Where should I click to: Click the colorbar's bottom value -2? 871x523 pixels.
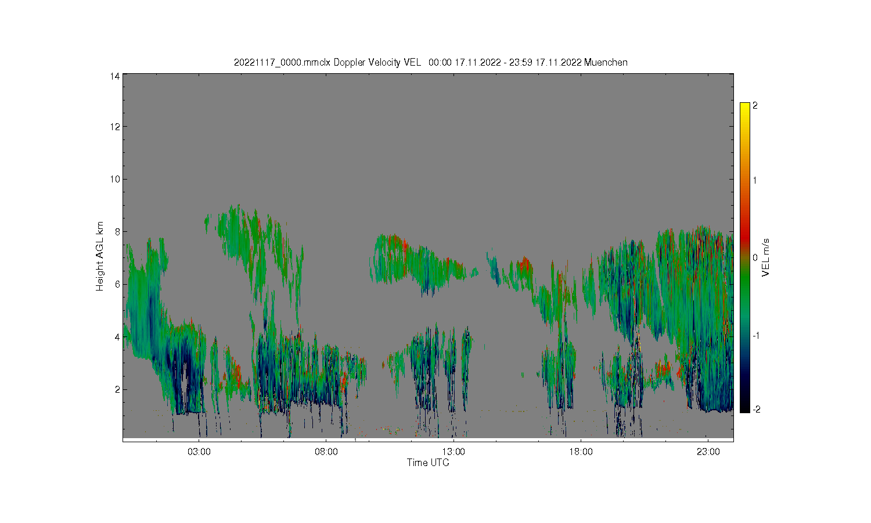(756, 409)
